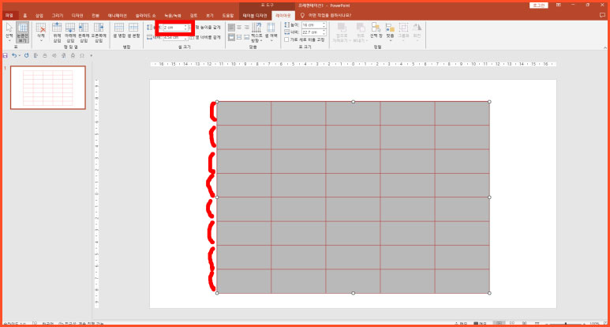The height and width of the screenshot is (327, 610).
Task: Align cell text right
Action: [x=246, y=27]
